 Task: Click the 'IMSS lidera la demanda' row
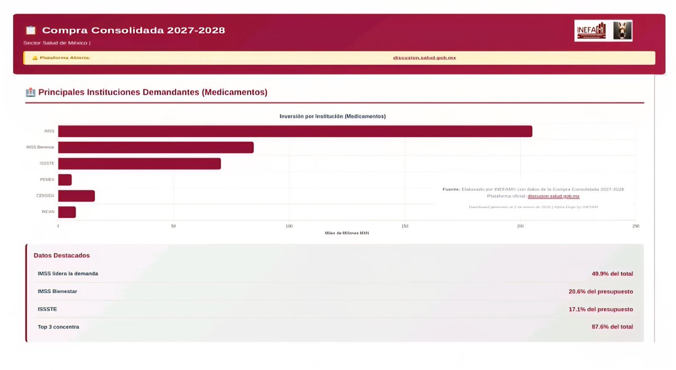pyautogui.click(x=335, y=274)
